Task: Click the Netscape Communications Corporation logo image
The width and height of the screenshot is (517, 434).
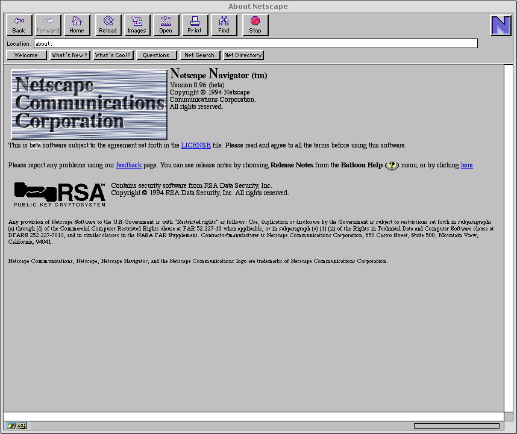Action: point(89,104)
